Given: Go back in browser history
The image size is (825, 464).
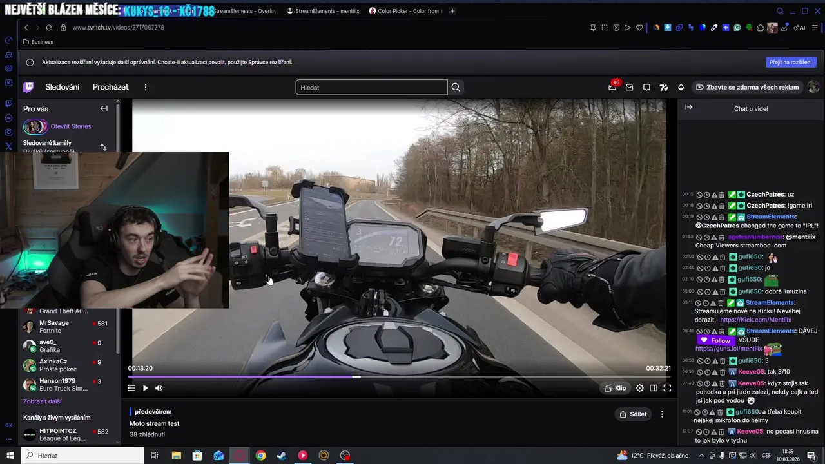Looking at the screenshot, I should click(x=26, y=28).
